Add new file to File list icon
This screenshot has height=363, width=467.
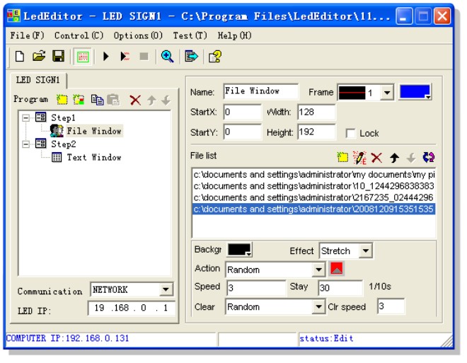point(342,157)
